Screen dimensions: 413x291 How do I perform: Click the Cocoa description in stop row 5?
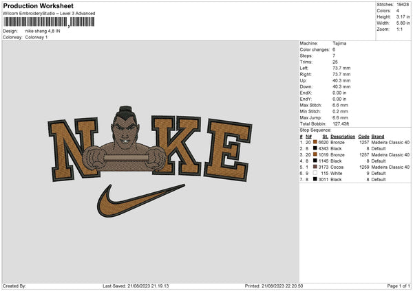337,167
